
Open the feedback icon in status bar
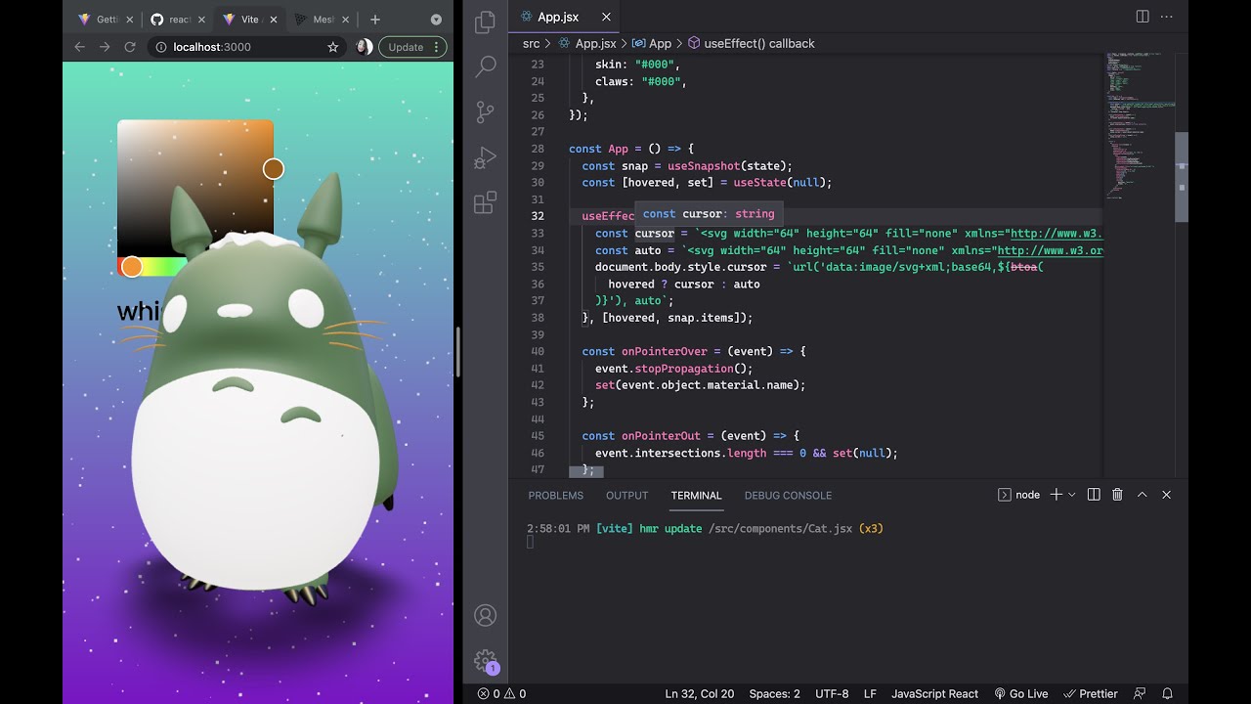(x=1140, y=693)
